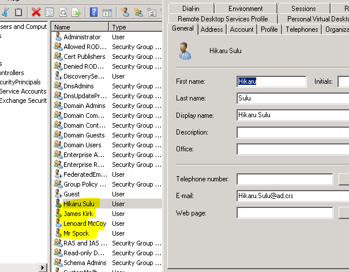The height and width of the screenshot is (272, 349).
Task: Click the Domain Users group icon
Action: [58, 144]
